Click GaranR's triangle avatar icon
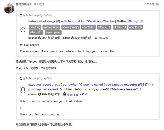Viewport: 164px width, 130px height. pyautogui.click(x=96, y=38)
